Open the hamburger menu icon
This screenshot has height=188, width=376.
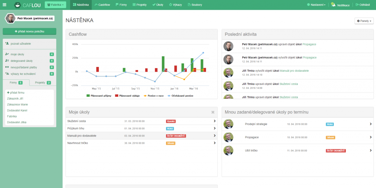coord(4,5)
